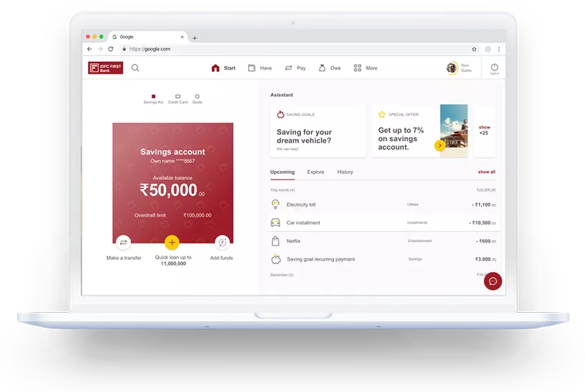Open the Saving for your dream vehicle card
The image size is (586, 392).
pos(318,131)
